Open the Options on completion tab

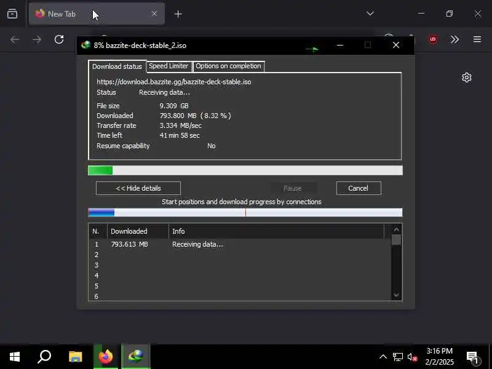228,66
